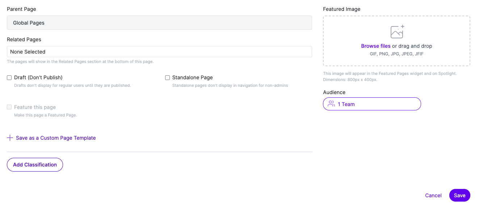Screen dimensions: 479x211
Task: Click the Featured Image heading
Action: coord(342,9)
